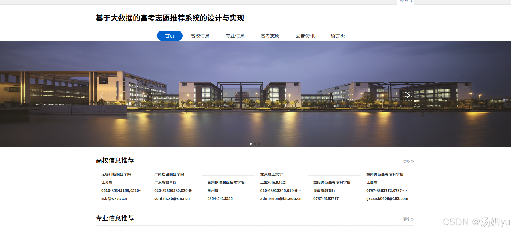This screenshot has width=511, height=231.
Task: Advance to the next carousel slide
Action: (x=408, y=95)
